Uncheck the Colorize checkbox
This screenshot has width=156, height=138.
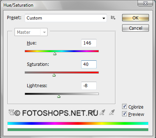point(124,106)
